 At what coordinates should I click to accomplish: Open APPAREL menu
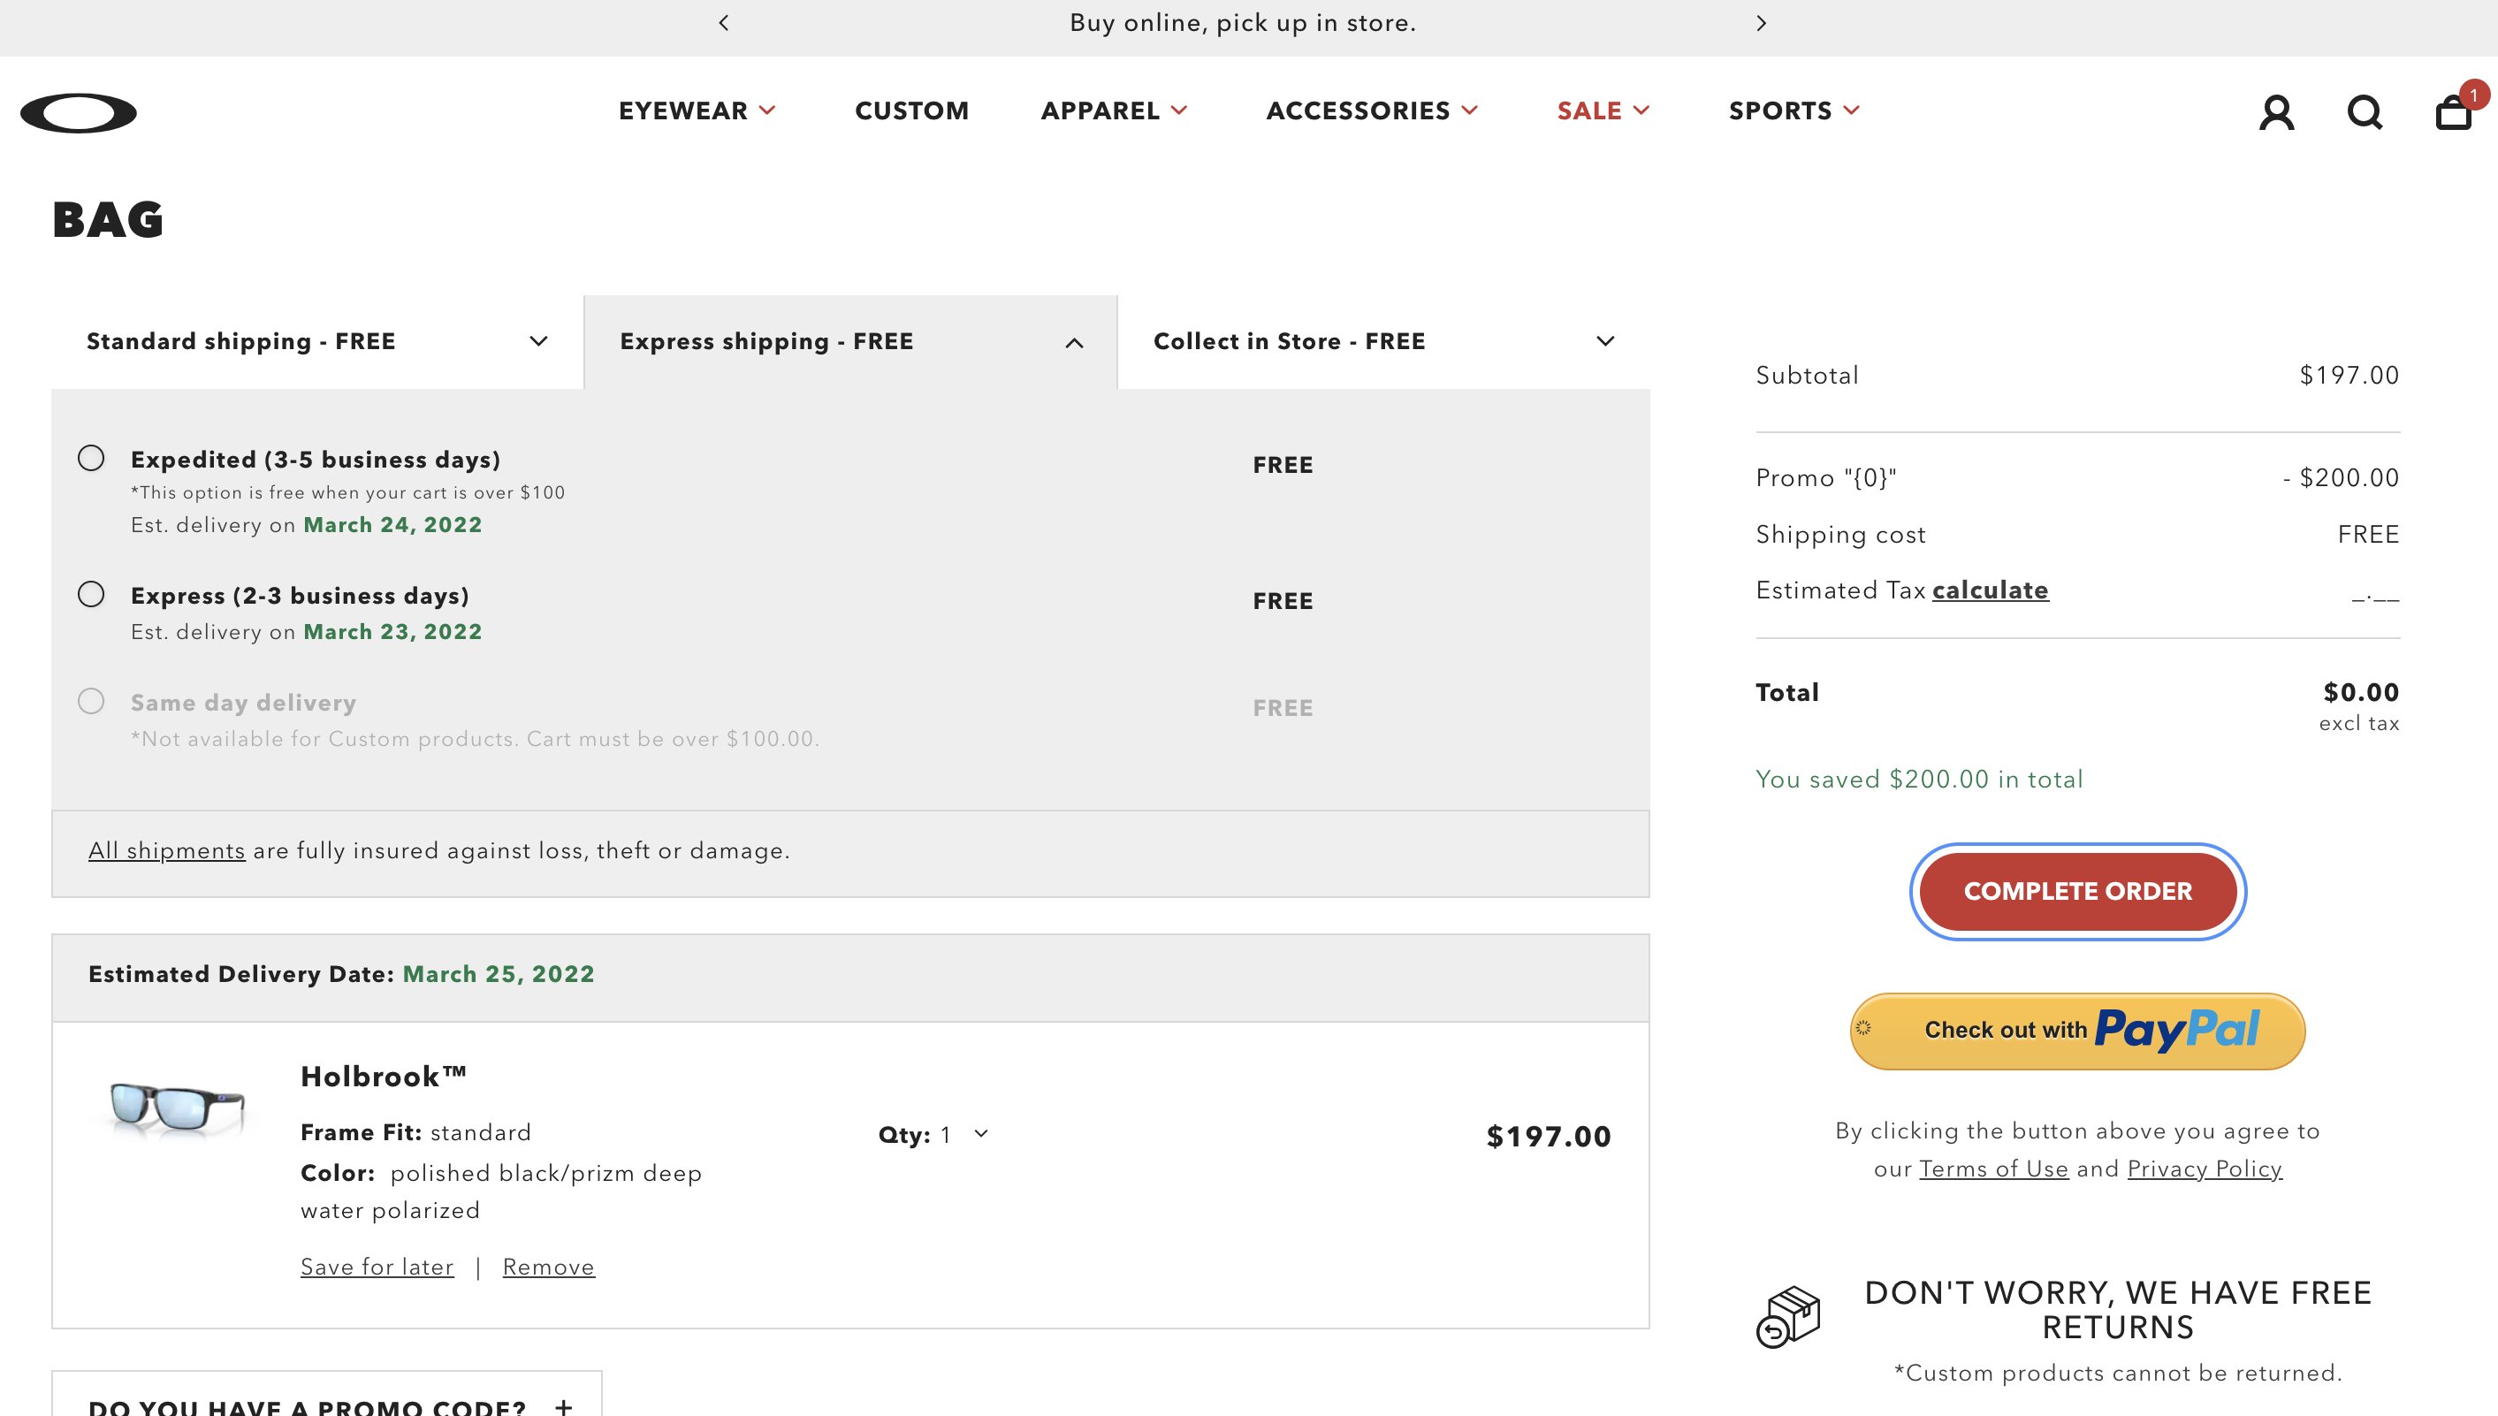coord(1115,110)
